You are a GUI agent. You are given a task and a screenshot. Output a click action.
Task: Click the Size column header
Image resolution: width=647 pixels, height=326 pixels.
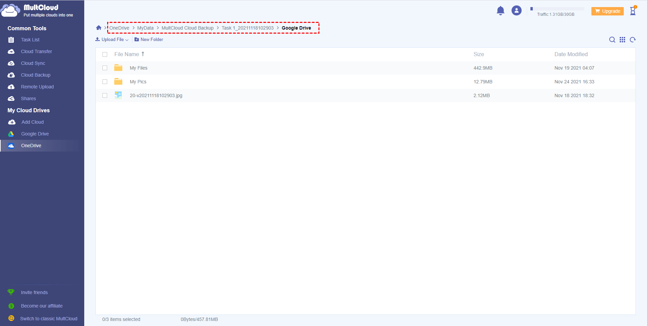[479, 54]
